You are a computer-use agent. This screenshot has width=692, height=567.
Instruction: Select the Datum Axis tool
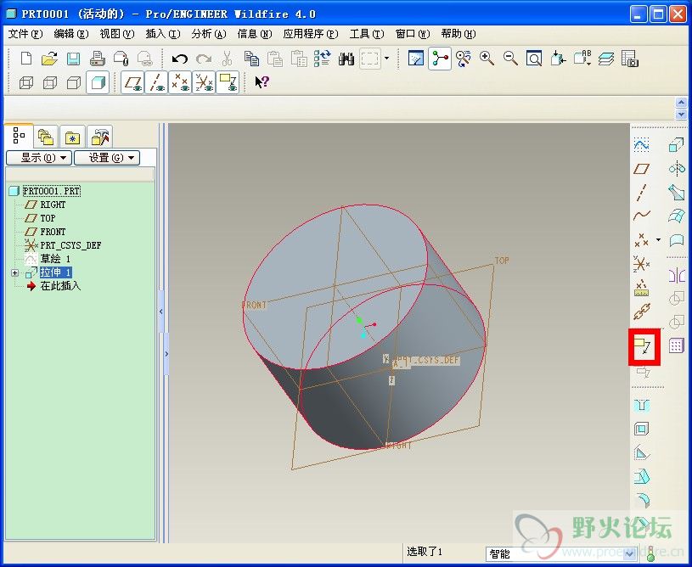point(641,193)
